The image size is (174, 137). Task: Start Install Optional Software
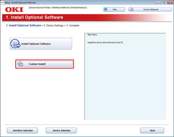pyautogui.click(x=41, y=44)
